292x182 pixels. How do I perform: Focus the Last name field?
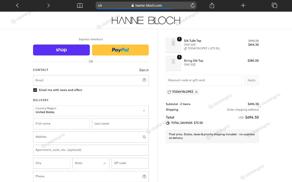(x=120, y=124)
